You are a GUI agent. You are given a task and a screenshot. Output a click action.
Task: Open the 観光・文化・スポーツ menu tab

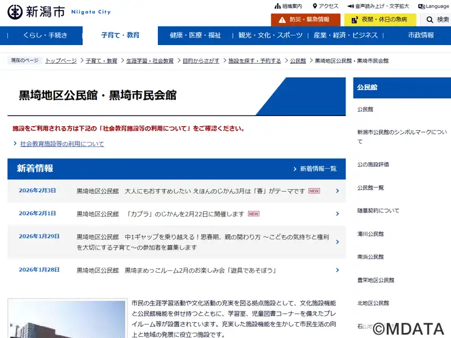(x=270, y=35)
